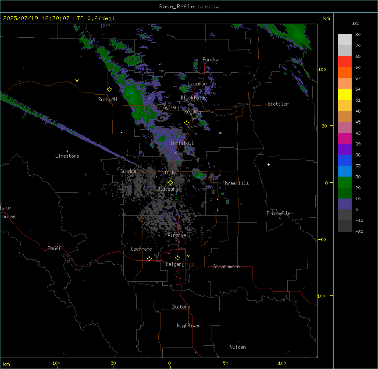This screenshot has width=378, height=369.
Task: Click the Drumheller town label
Action: [280, 213]
